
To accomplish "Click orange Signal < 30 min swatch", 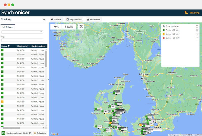I will 164,34.
